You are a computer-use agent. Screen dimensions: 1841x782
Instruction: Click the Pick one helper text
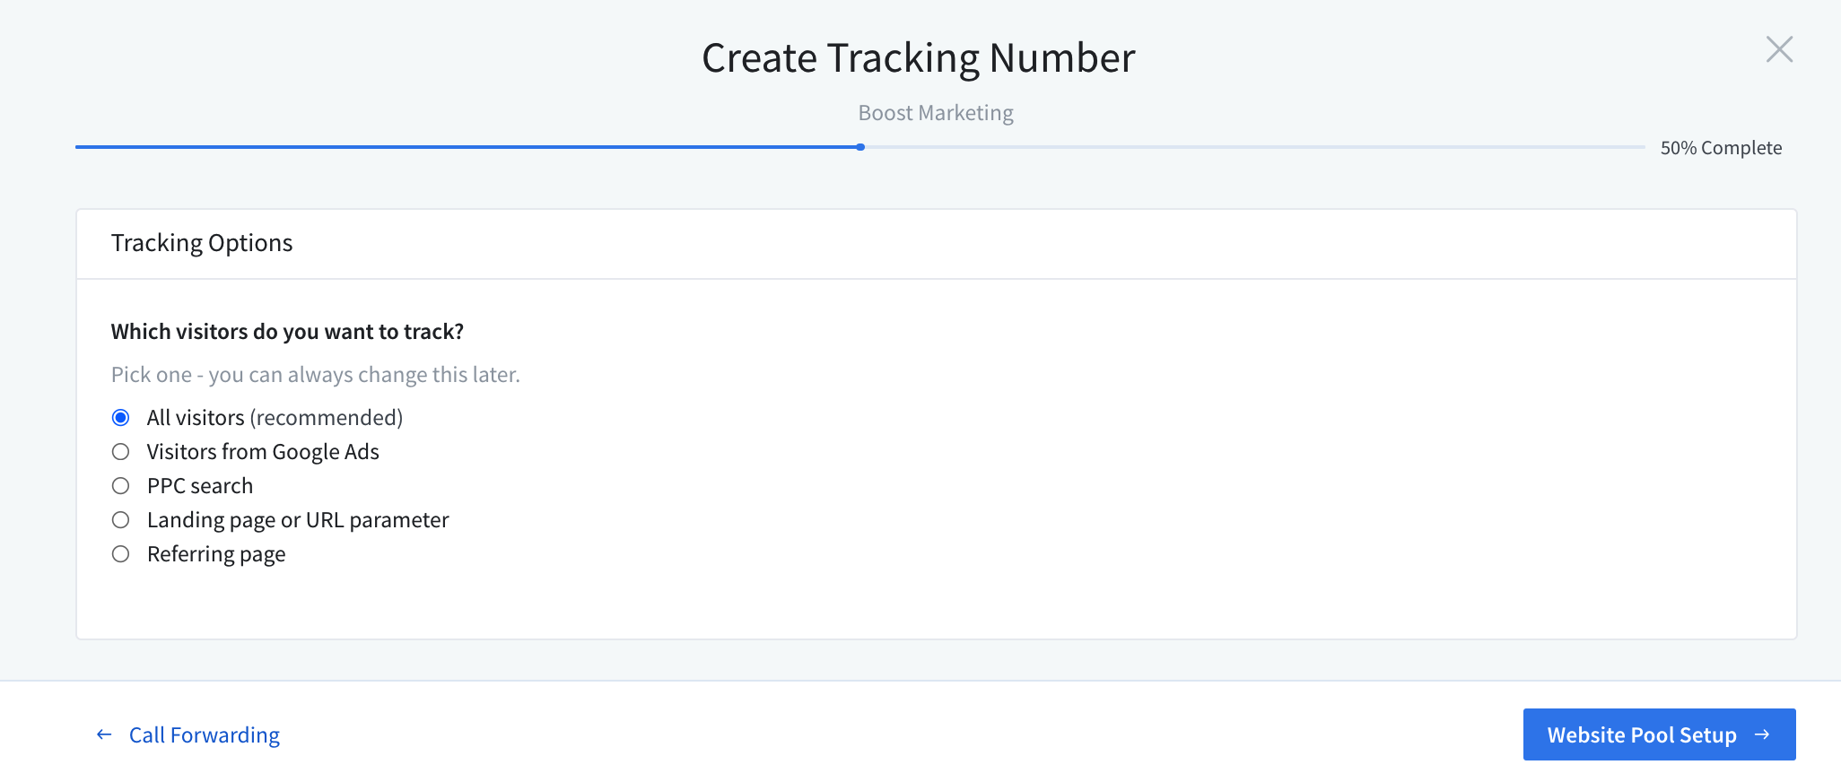point(315,374)
